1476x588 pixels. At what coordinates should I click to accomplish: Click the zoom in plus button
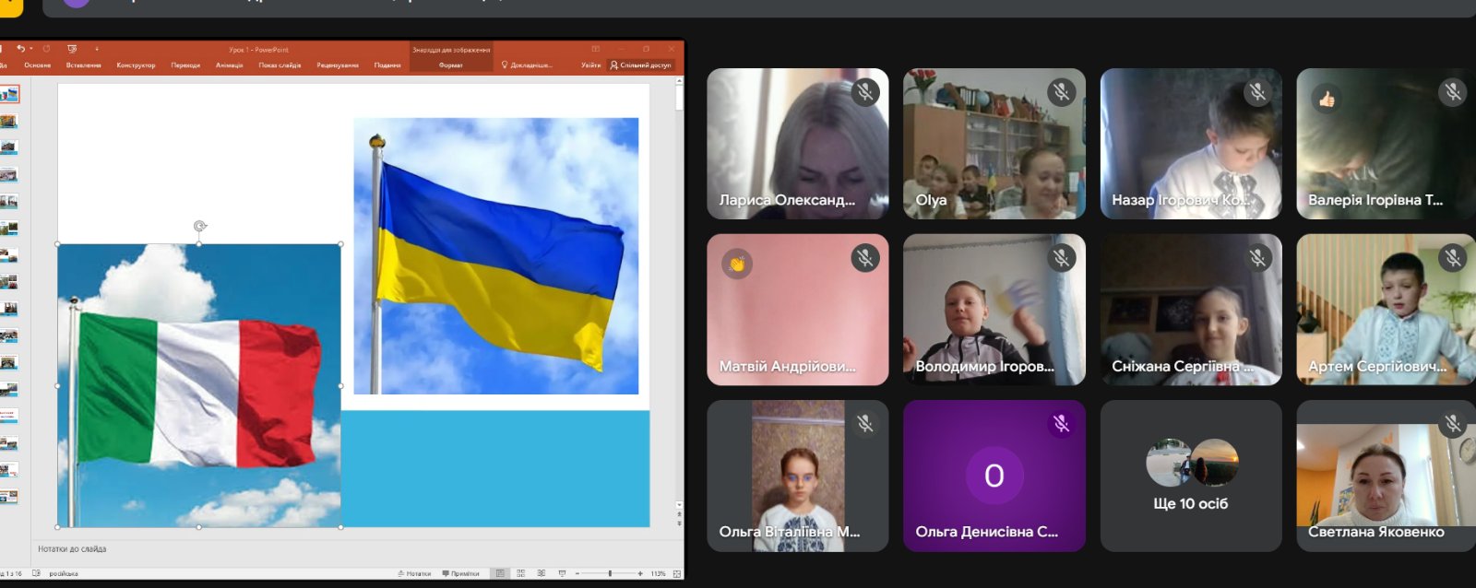640,573
